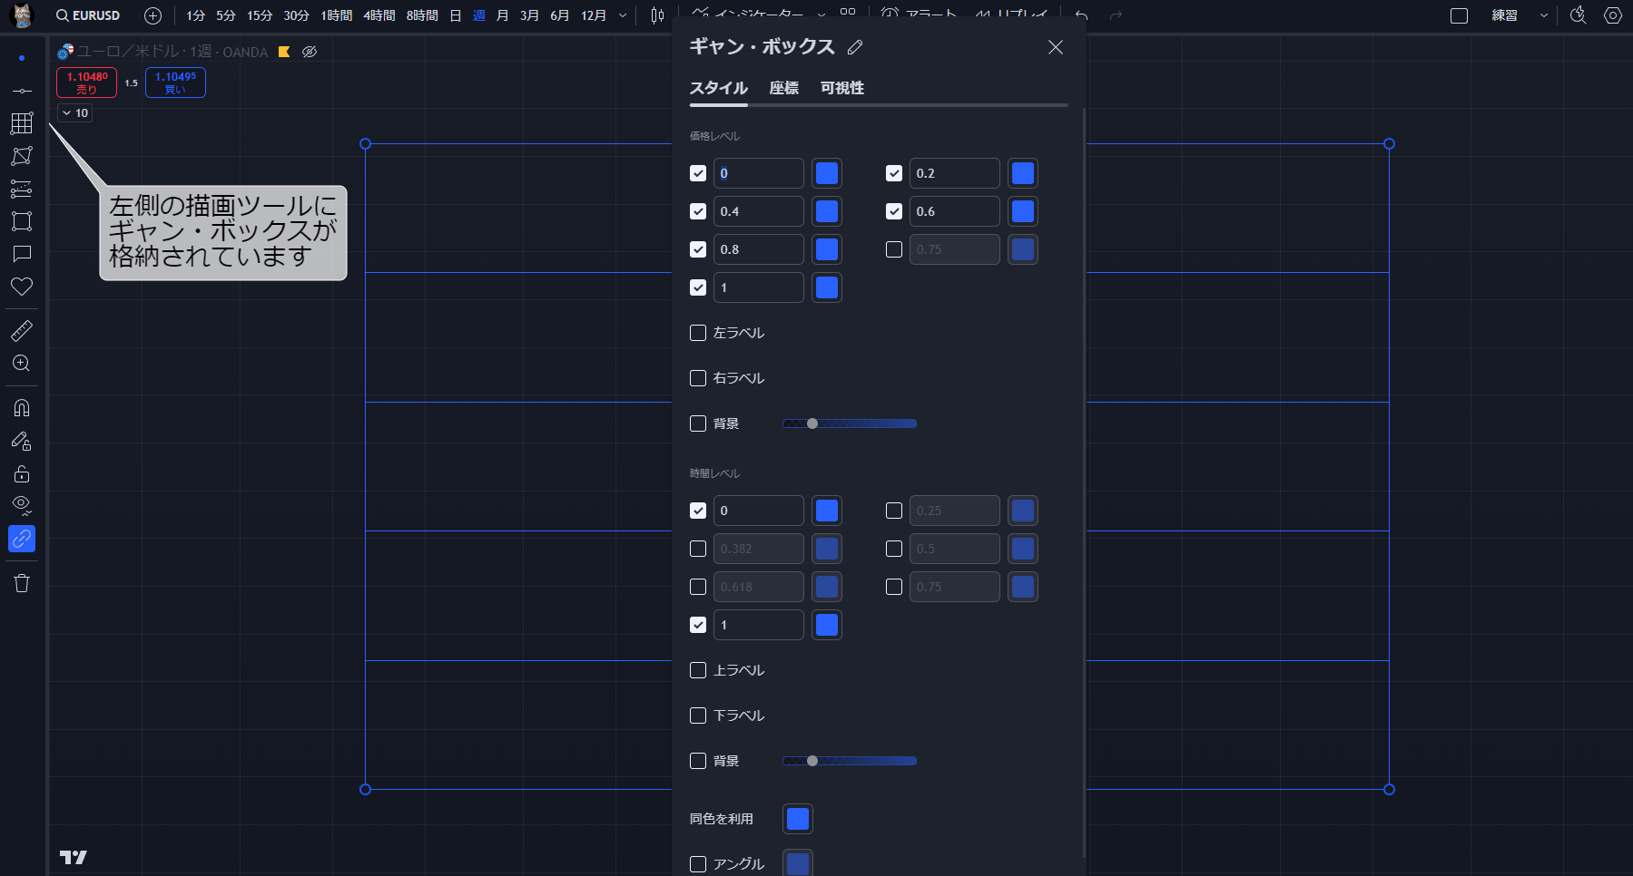Click top-left anchor point of Gann box
The height and width of the screenshot is (876, 1633).
pyautogui.click(x=366, y=144)
